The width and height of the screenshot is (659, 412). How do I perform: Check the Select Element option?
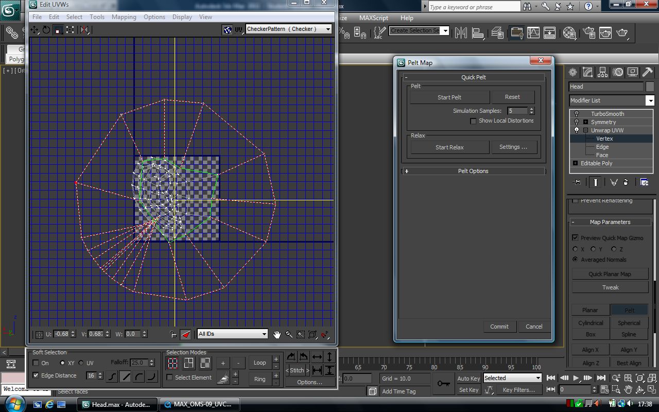coord(170,376)
